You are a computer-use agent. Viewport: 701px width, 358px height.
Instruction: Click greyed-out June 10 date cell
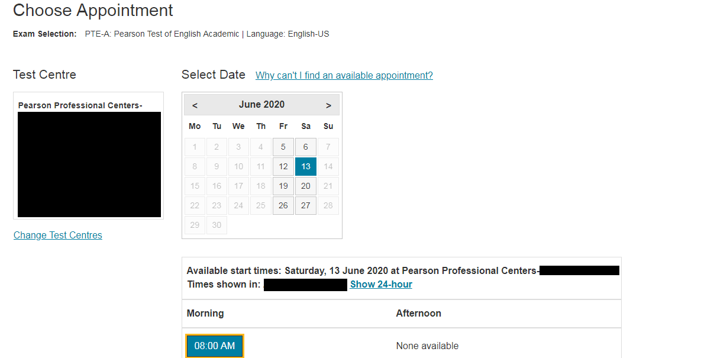coord(238,166)
